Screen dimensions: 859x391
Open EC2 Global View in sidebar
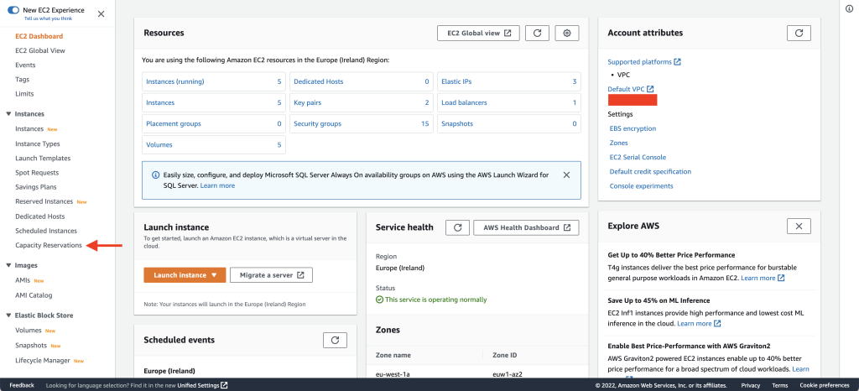[x=40, y=50]
